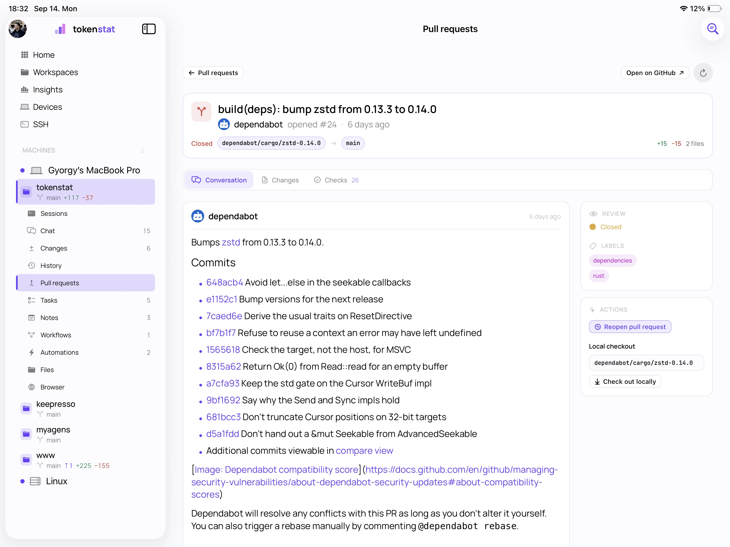Click the refresh pull request icon

coord(703,73)
